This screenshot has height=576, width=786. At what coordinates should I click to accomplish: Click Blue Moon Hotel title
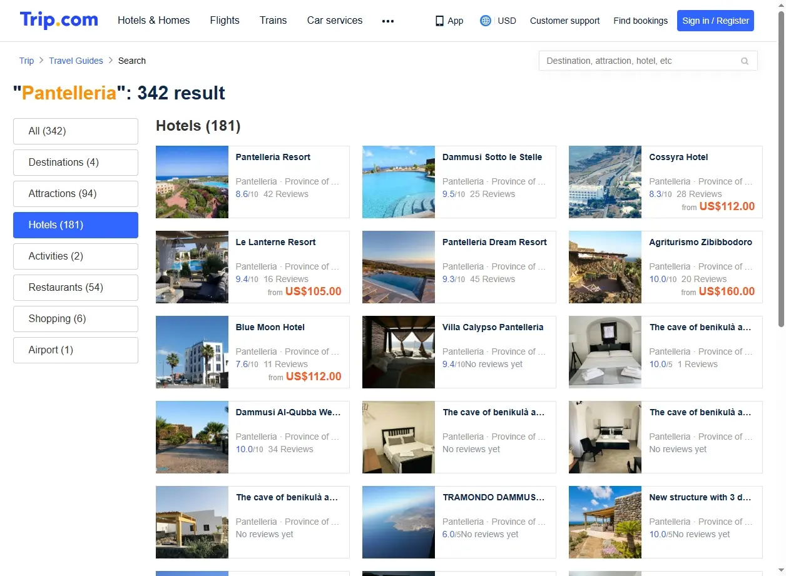(270, 327)
